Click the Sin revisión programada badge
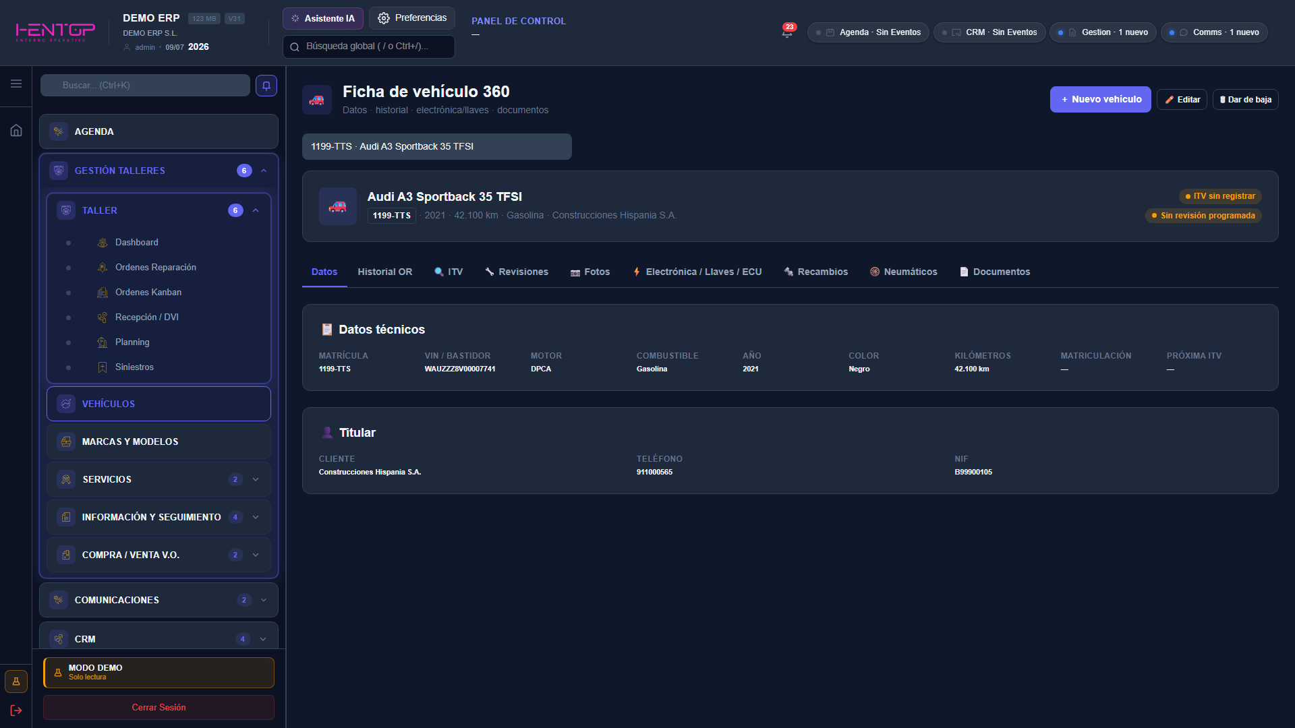This screenshot has width=1295, height=728. pyautogui.click(x=1203, y=216)
